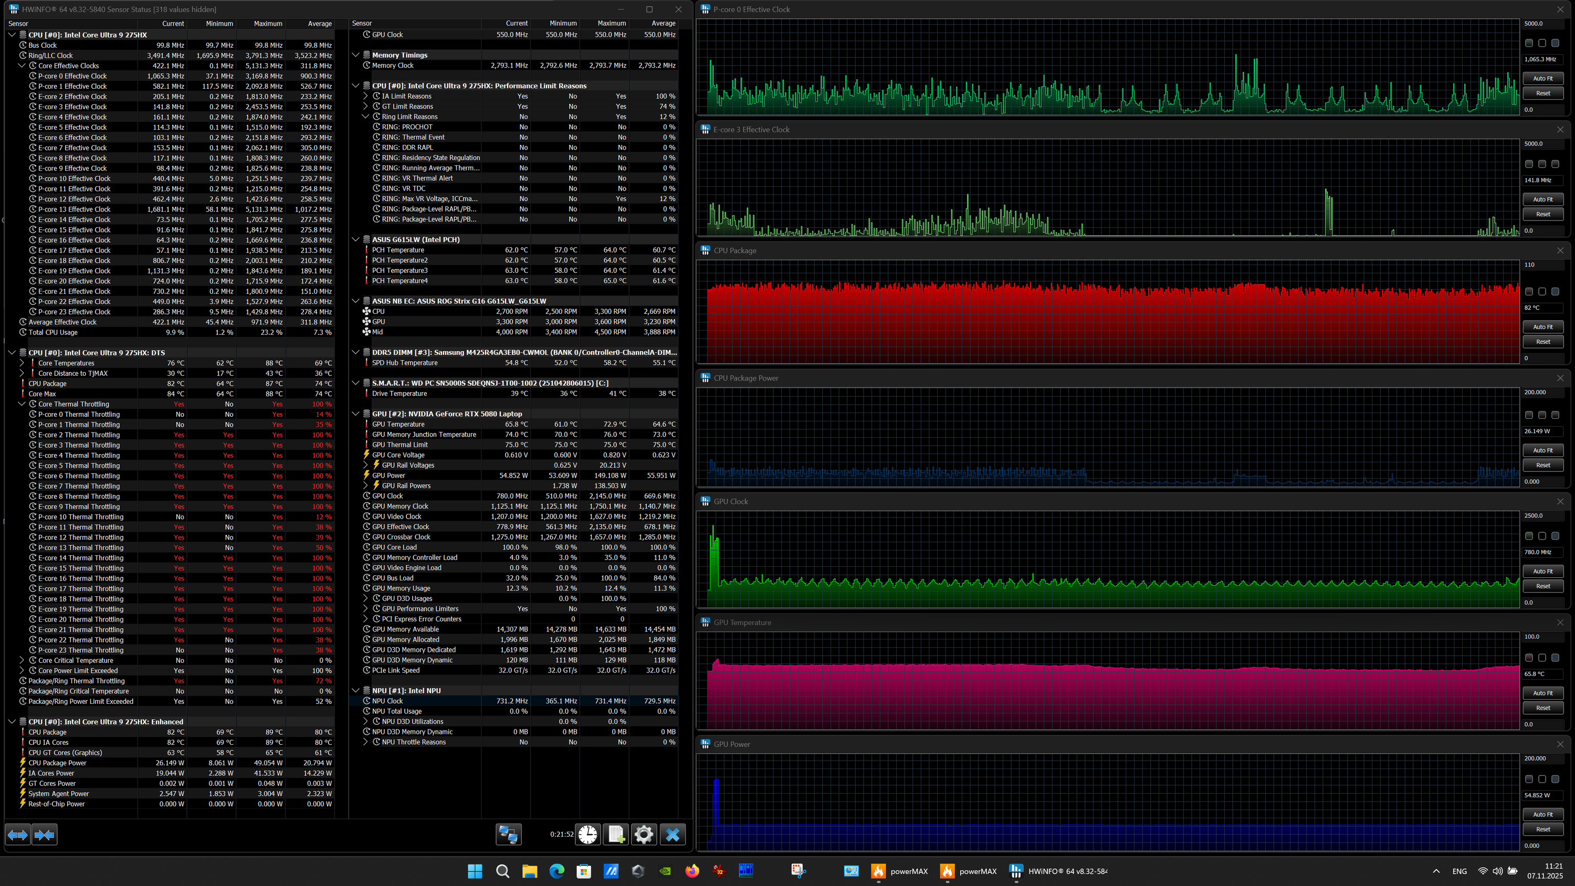
Task: Click the expand columns blue arrows button
Action: [18, 835]
